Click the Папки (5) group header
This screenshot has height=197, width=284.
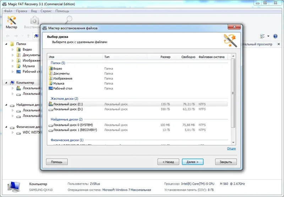(58, 63)
